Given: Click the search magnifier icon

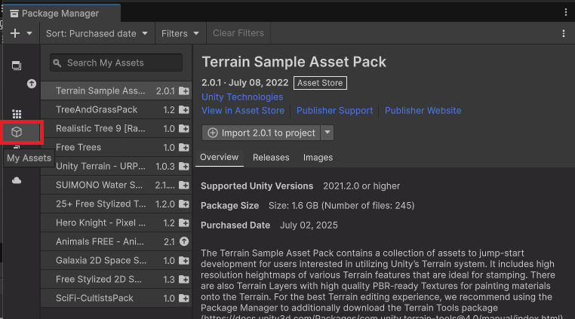Looking at the screenshot, I should click(57, 63).
